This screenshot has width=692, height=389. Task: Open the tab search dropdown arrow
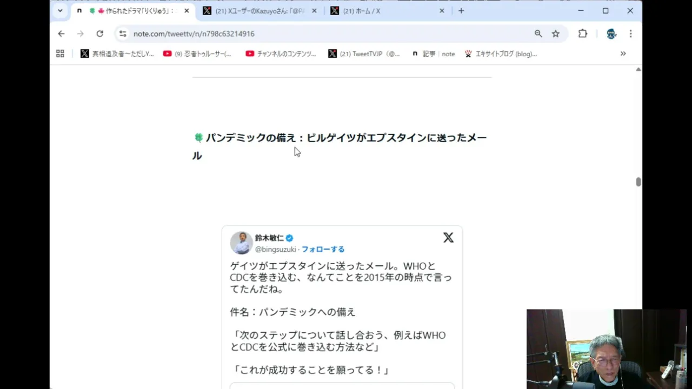(60, 11)
